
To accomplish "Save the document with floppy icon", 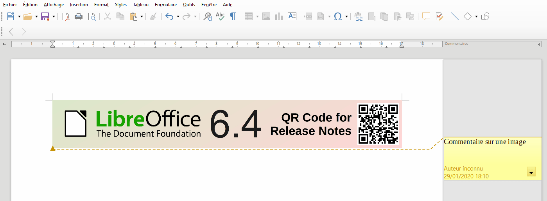I will coord(45,16).
